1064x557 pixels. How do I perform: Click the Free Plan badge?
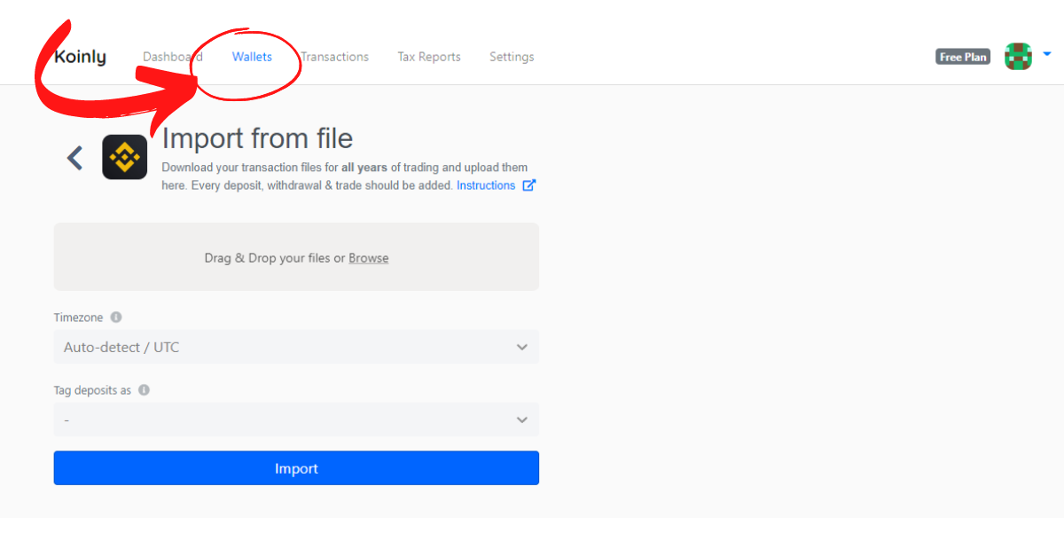click(963, 57)
